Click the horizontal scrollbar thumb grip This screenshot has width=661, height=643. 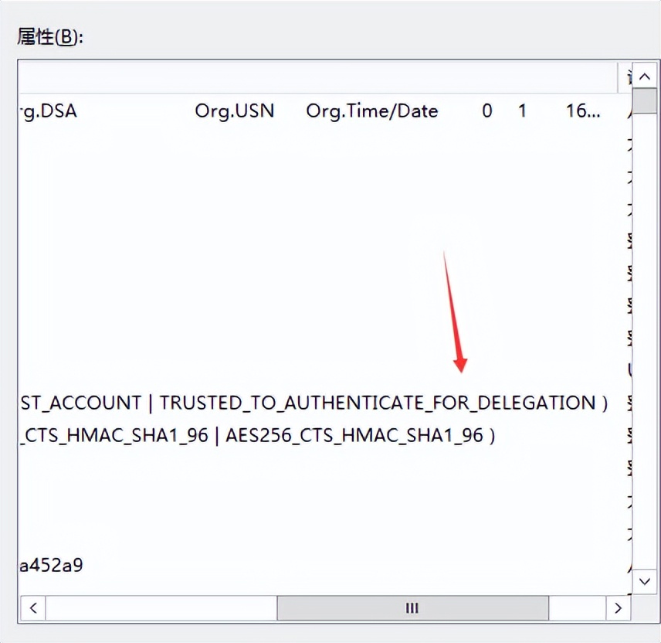click(412, 608)
